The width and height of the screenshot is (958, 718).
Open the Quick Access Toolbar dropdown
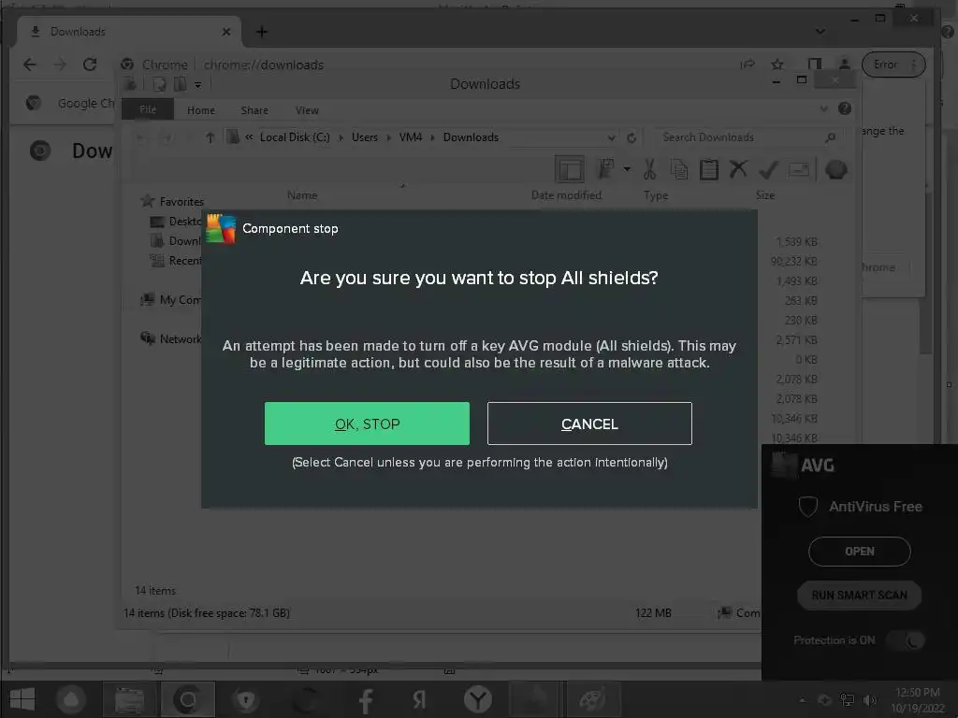tap(198, 85)
